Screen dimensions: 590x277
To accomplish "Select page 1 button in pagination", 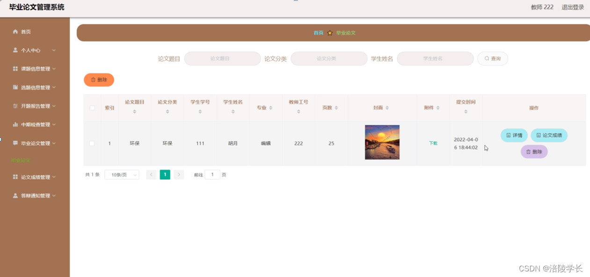I will (165, 175).
